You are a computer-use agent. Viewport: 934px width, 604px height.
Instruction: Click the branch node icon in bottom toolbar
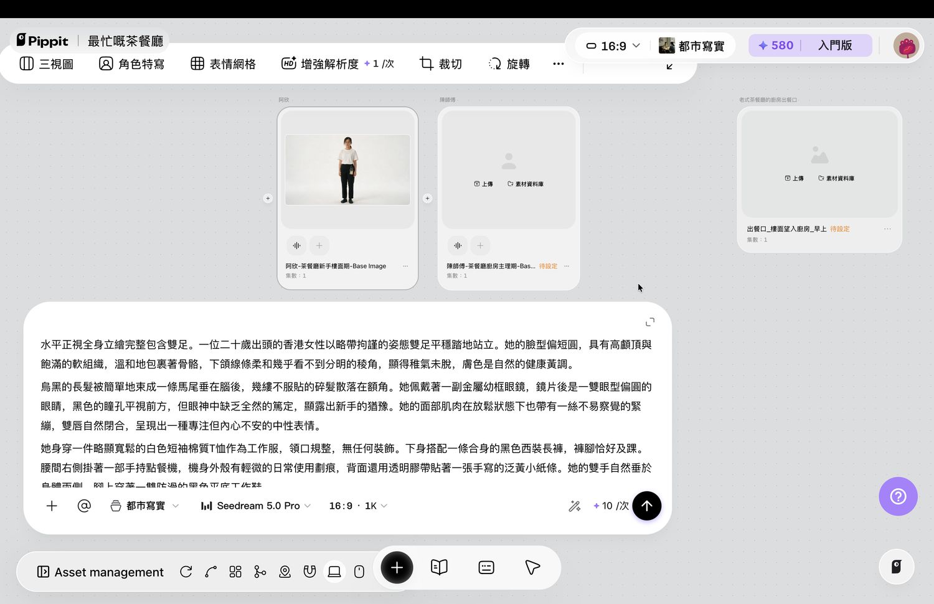click(260, 572)
